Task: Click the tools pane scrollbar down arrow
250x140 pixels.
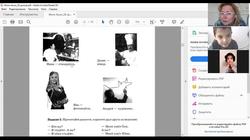Action: click(x=248, y=117)
